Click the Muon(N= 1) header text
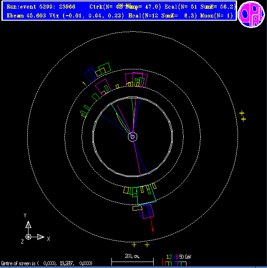 (x=216, y=16)
